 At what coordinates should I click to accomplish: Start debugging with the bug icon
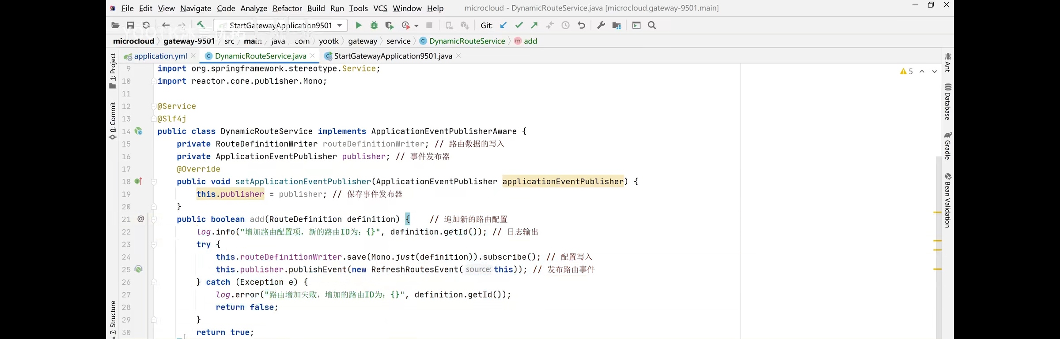tap(374, 26)
